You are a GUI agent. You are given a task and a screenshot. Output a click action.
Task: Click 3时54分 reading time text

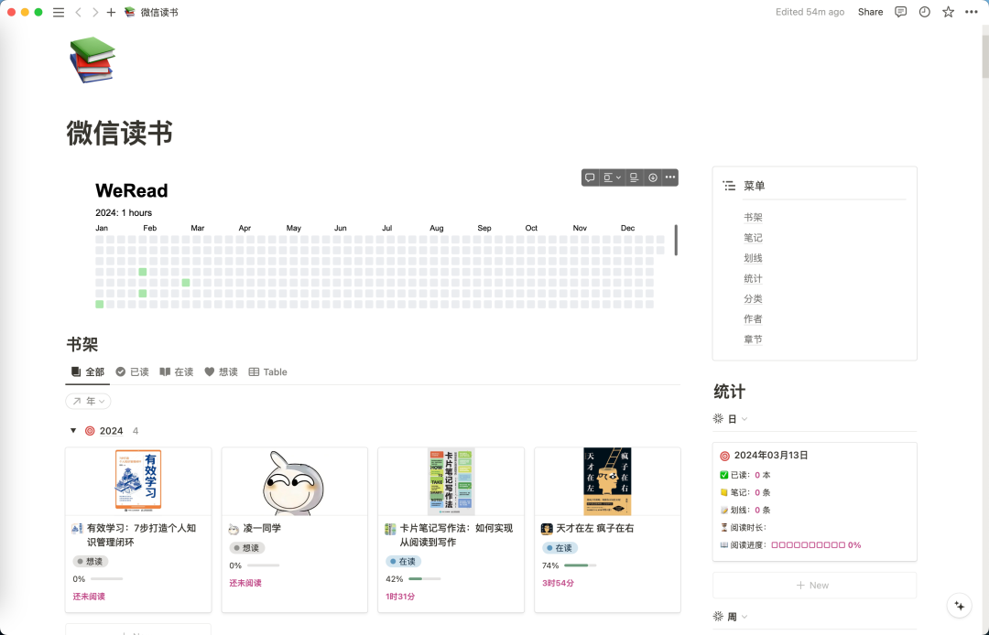558,584
